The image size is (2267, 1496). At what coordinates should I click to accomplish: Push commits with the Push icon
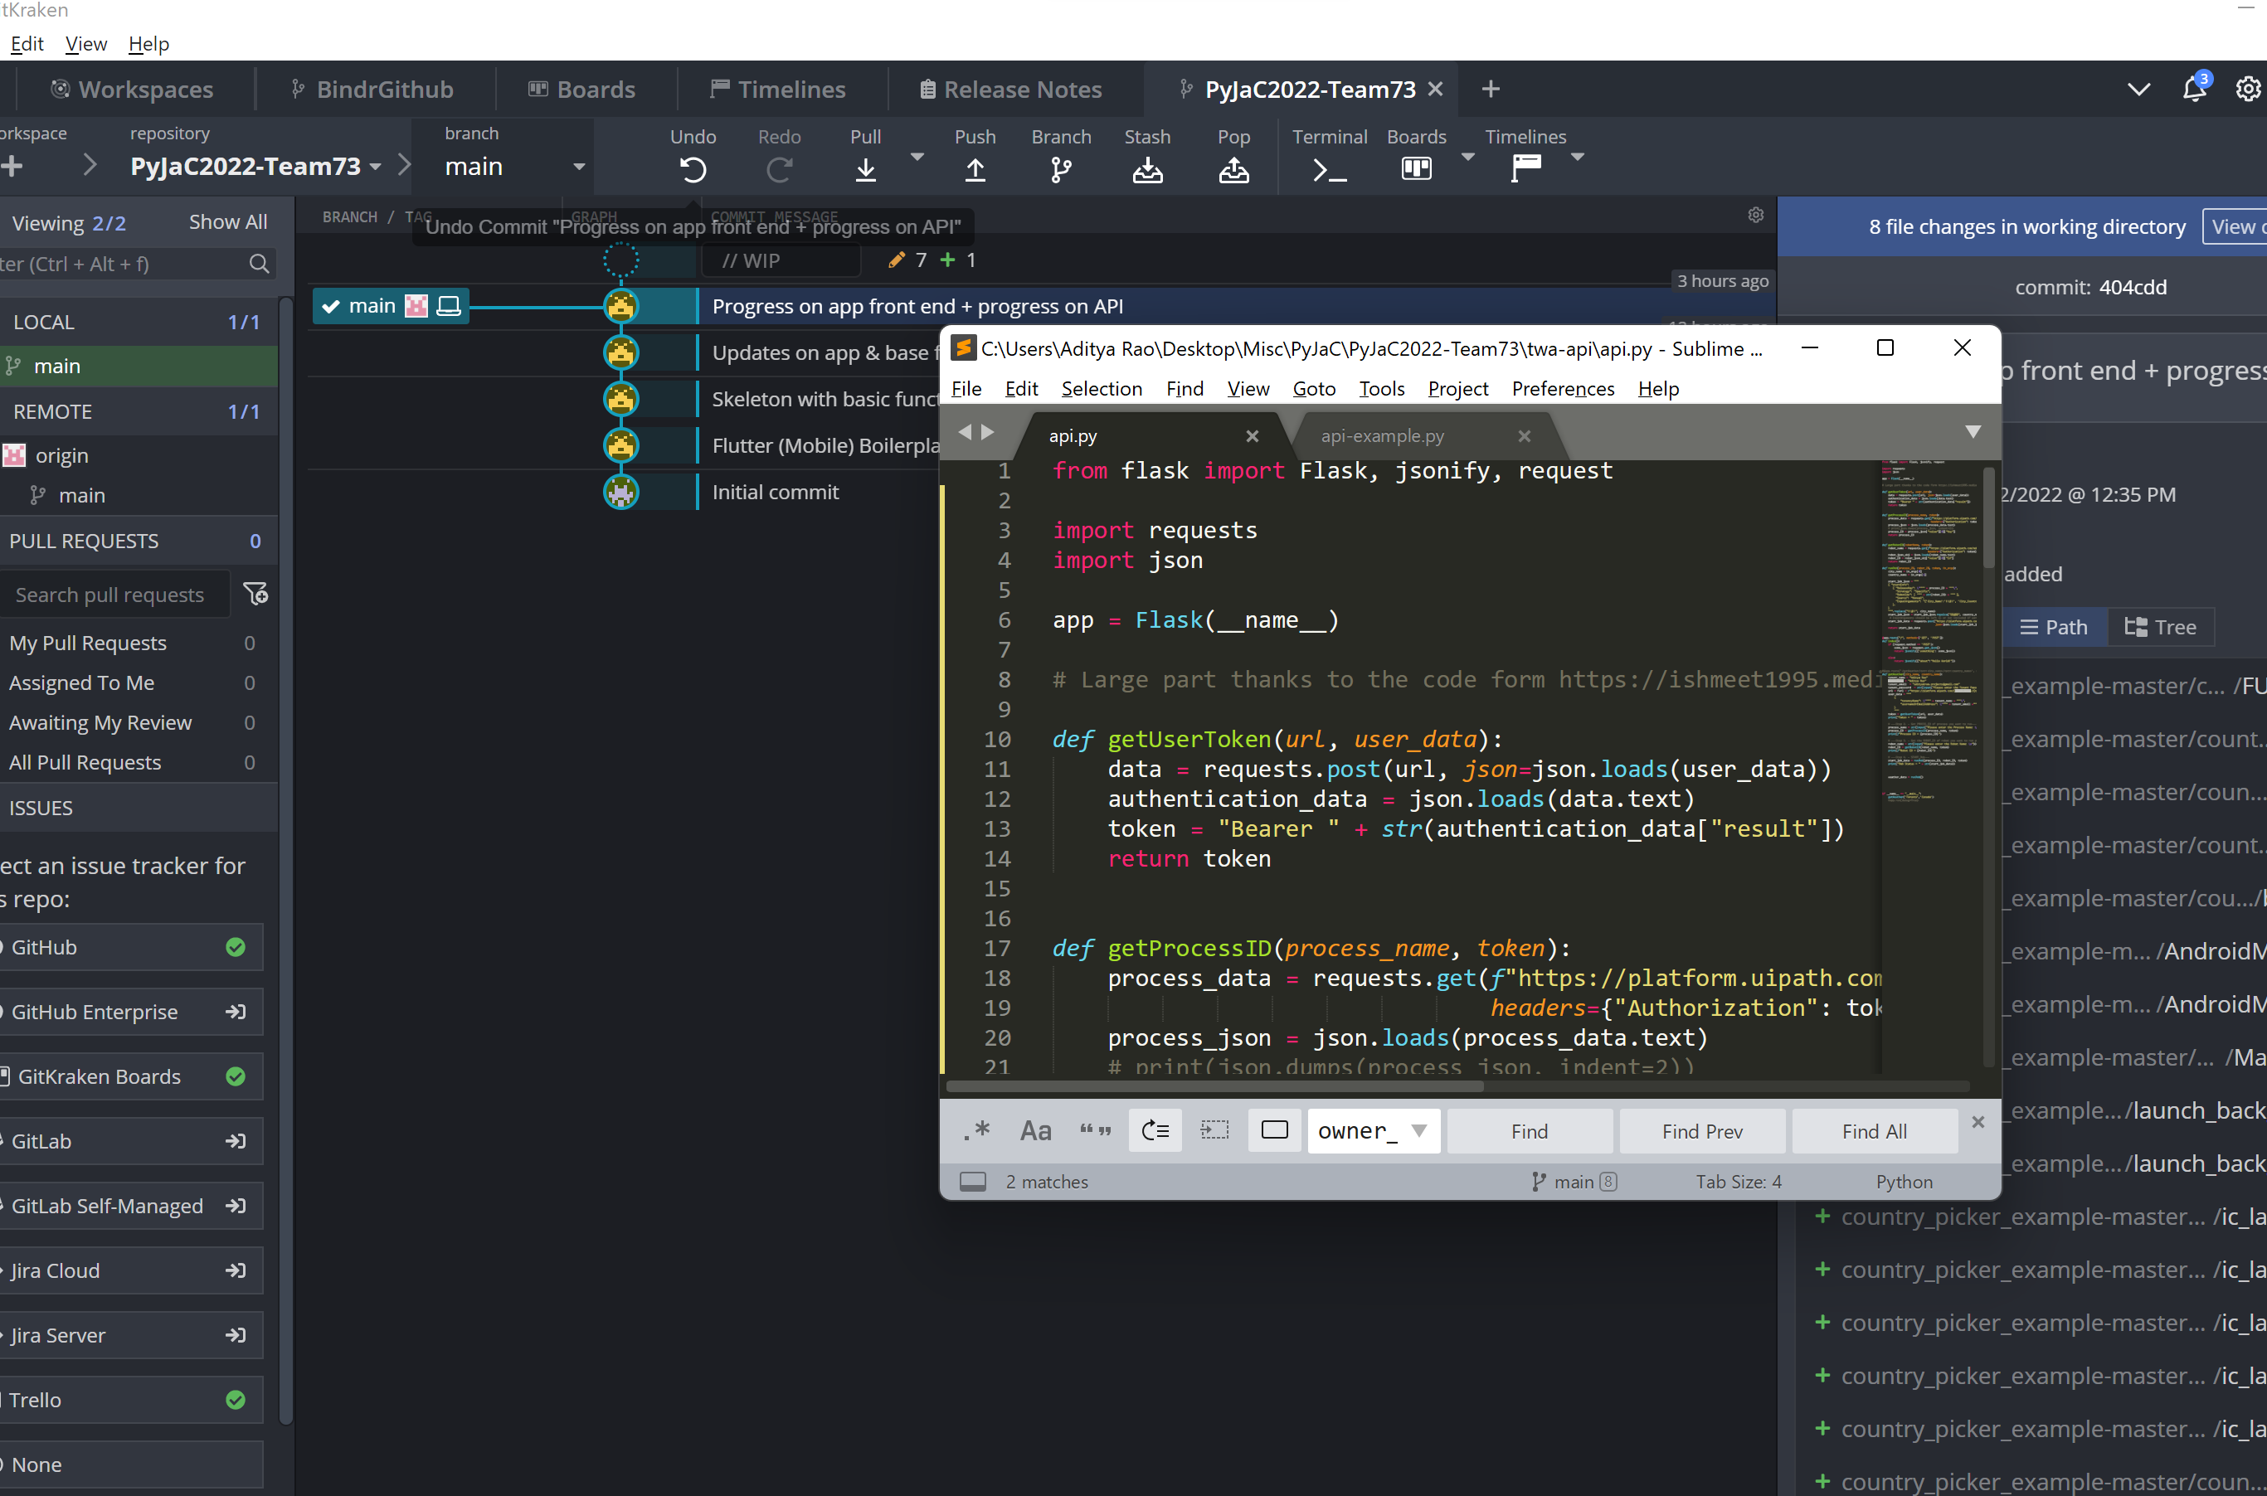point(974,170)
